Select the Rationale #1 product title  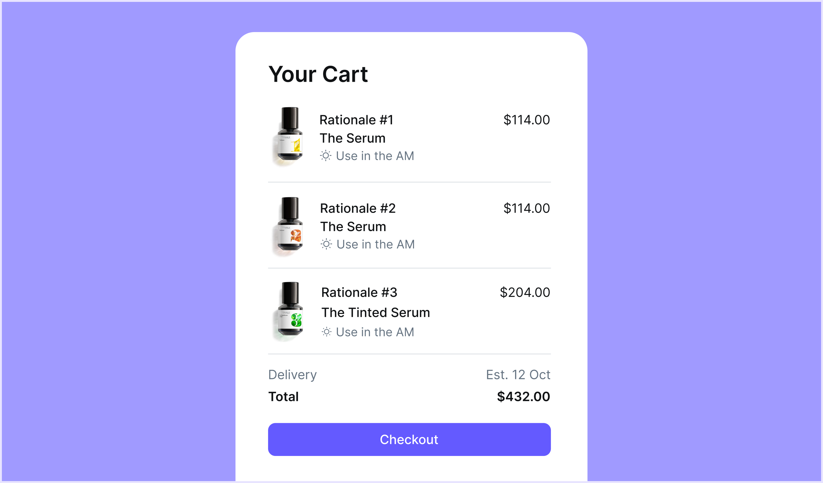(356, 120)
